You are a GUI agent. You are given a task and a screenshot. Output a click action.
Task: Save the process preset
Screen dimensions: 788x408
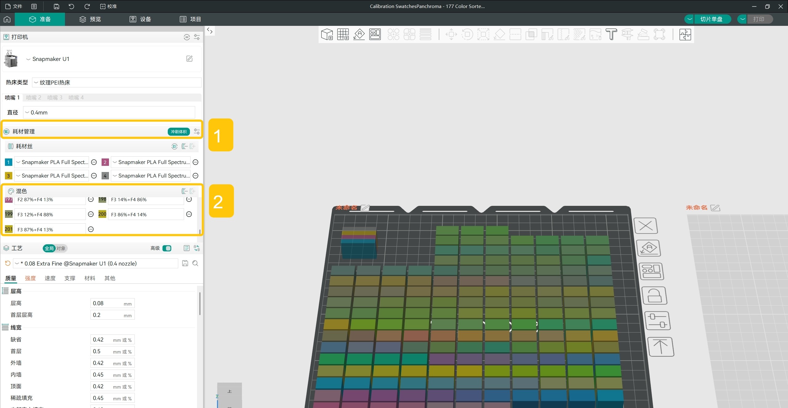[x=185, y=263]
